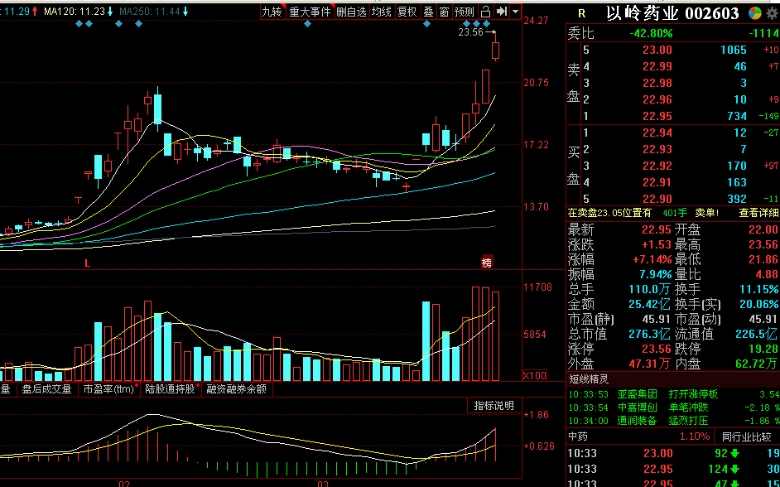
Task: Click the 指标说明 button
Action: pyautogui.click(x=494, y=406)
